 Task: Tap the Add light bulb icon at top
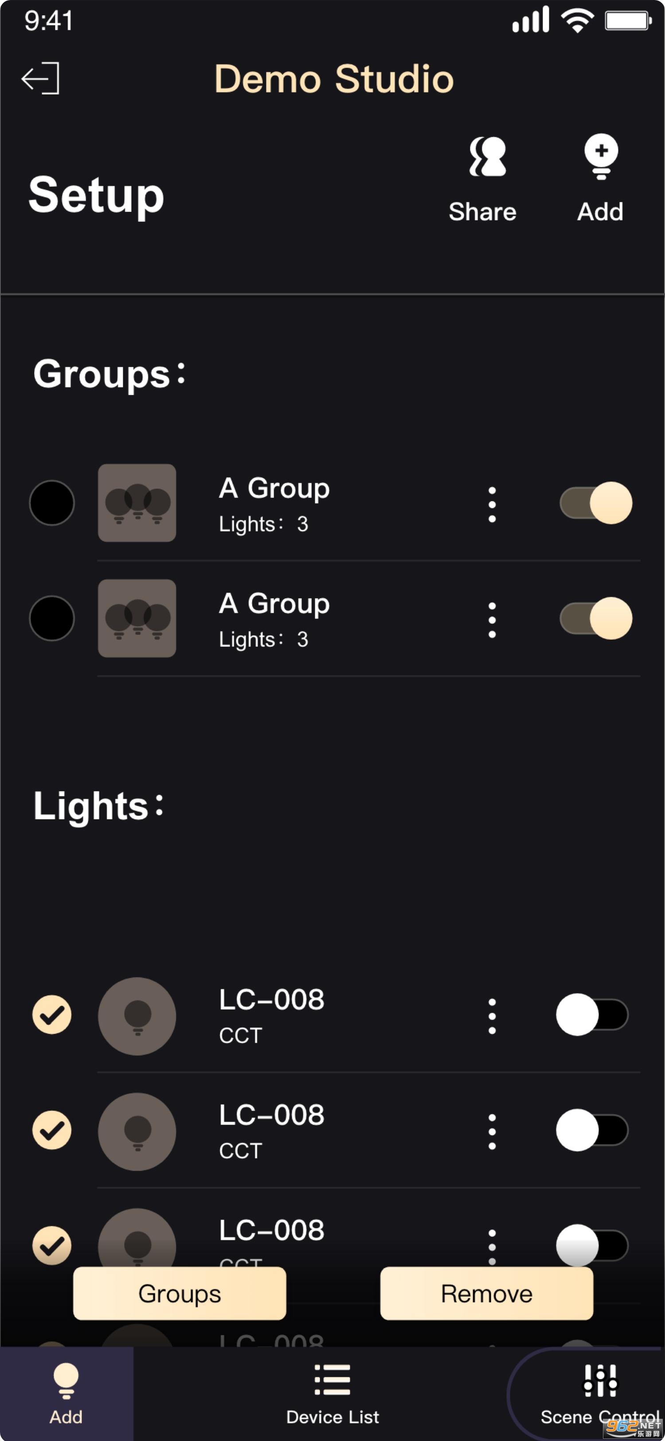click(x=601, y=157)
